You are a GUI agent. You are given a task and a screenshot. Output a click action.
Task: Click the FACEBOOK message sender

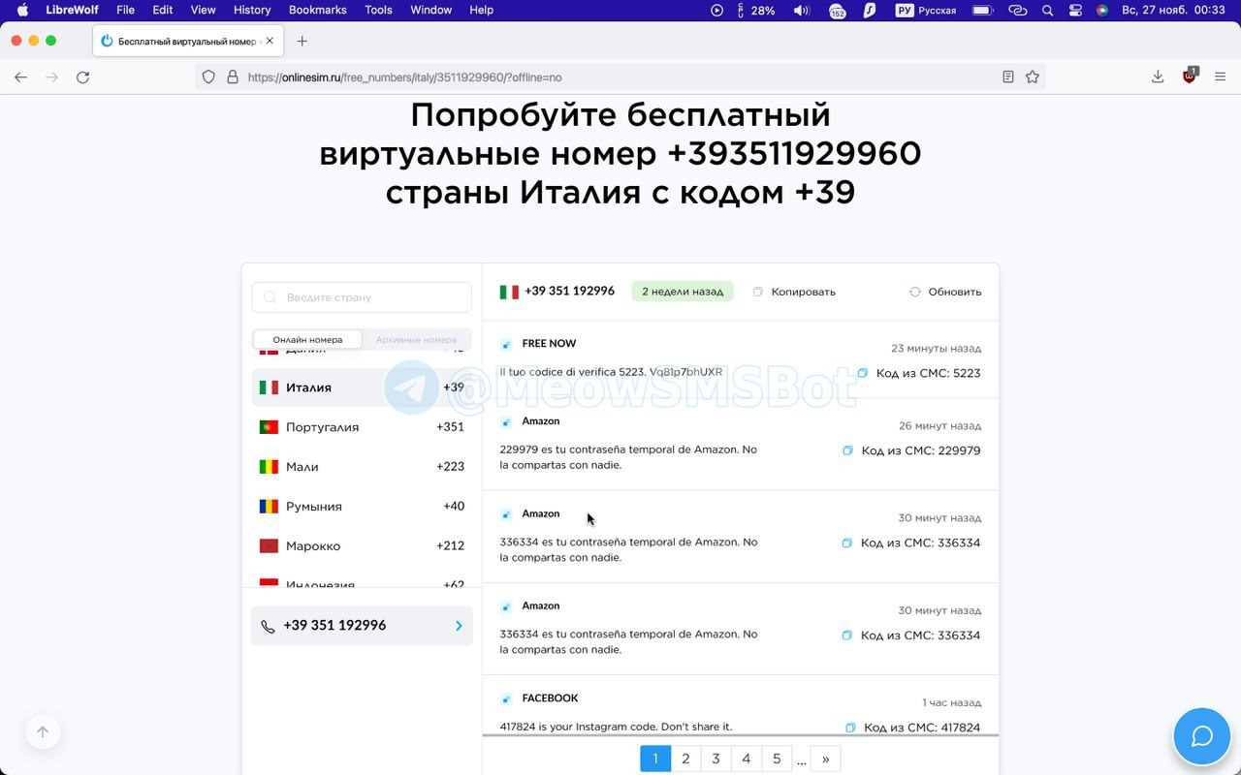tap(550, 698)
